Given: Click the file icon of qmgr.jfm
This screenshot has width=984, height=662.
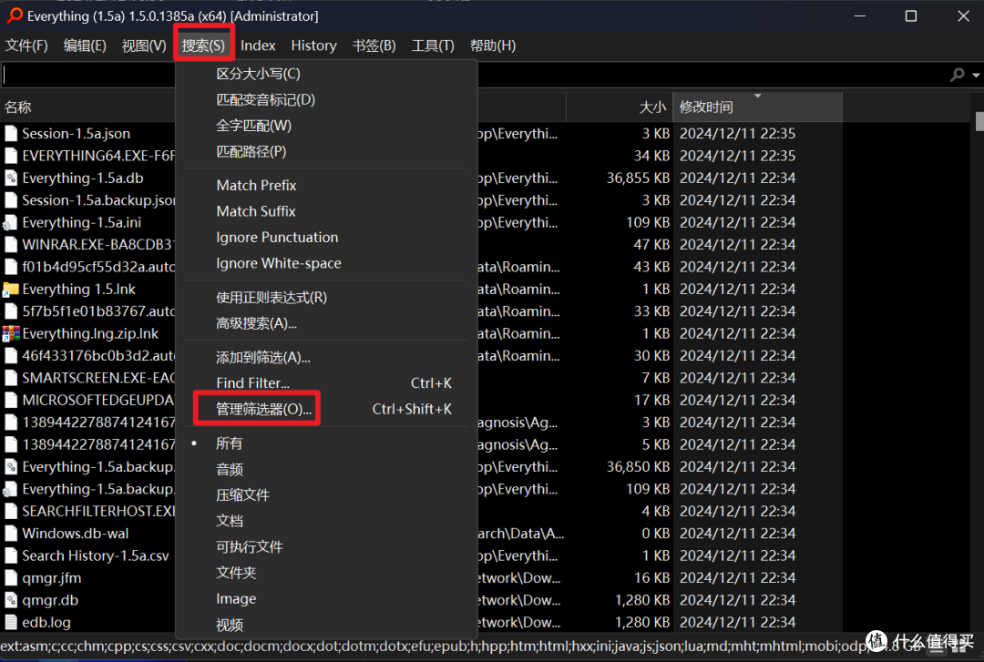Looking at the screenshot, I should (11, 578).
